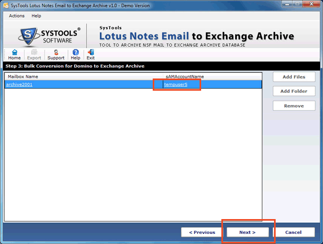Click the Export toolbar icon
The height and width of the screenshot is (244, 323).
pyautogui.click(x=34, y=55)
